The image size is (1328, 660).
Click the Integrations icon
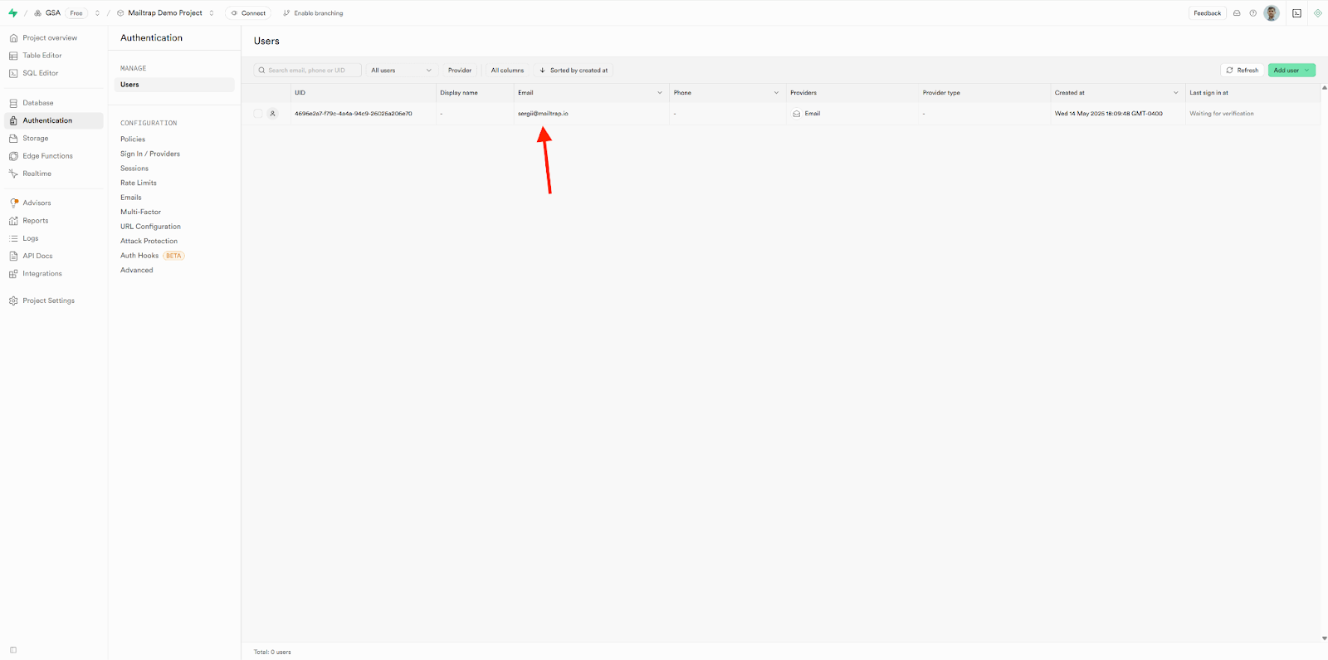[x=13, y=274]
